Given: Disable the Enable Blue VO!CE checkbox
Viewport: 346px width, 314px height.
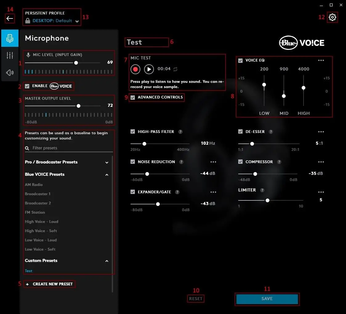Looking at the screenshot, I should [27, 86].
